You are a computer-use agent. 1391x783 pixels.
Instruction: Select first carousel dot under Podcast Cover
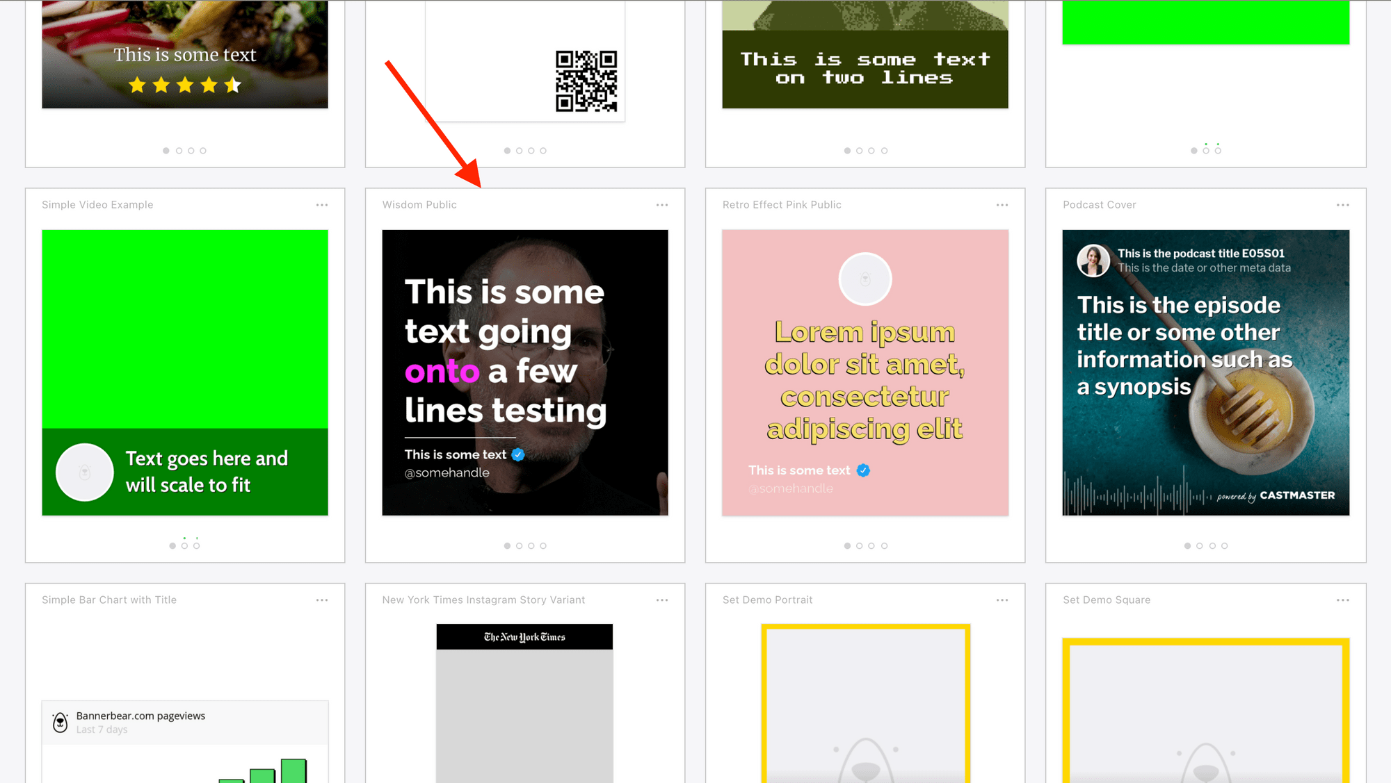(x=1187, y=546)
